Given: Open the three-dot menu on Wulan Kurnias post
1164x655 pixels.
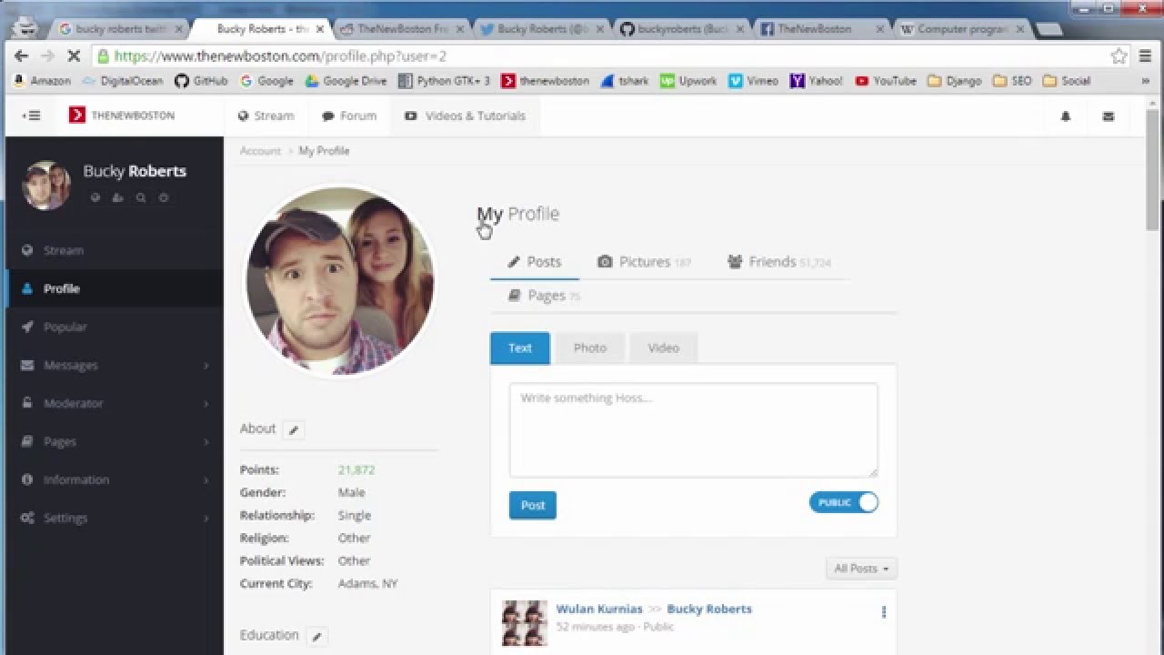Looking at the screenshot, I should click(x=883, y=612).
